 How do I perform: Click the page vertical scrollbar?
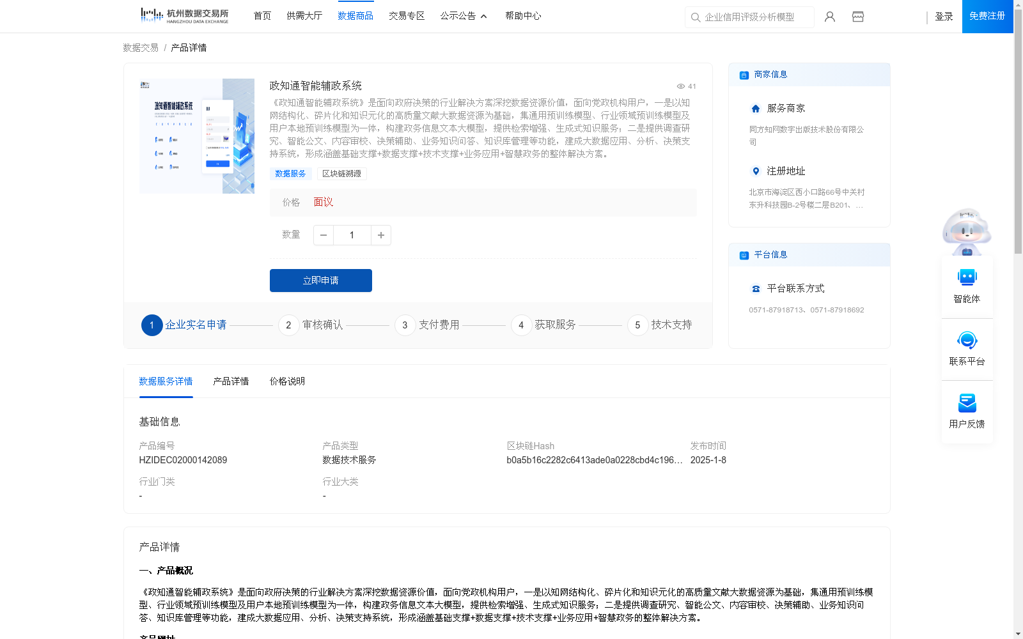click(x=1018, y=132)
